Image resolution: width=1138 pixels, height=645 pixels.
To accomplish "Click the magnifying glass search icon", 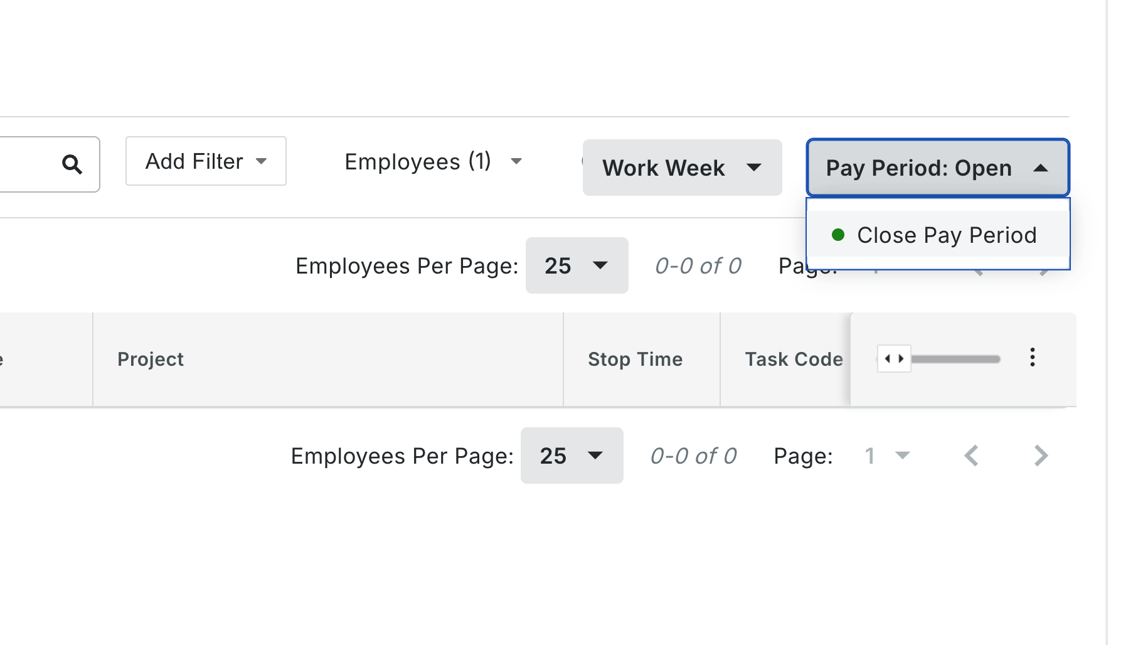I will point(72,164).
